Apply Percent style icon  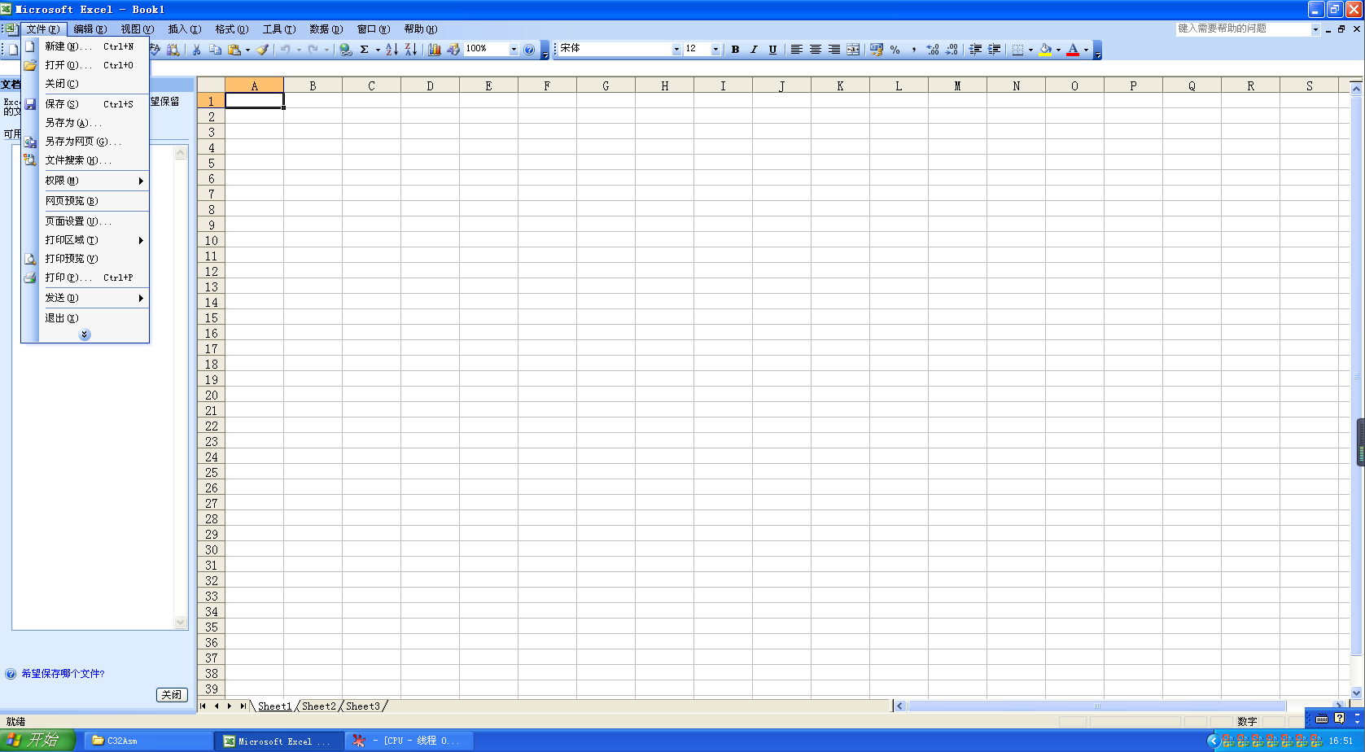coord(895,50)
